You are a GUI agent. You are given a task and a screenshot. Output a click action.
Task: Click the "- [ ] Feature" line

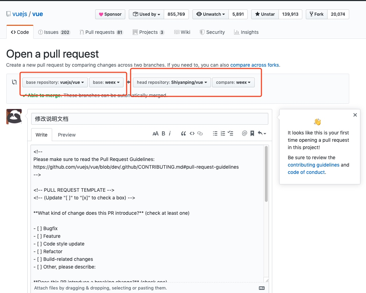pos(47,236)
